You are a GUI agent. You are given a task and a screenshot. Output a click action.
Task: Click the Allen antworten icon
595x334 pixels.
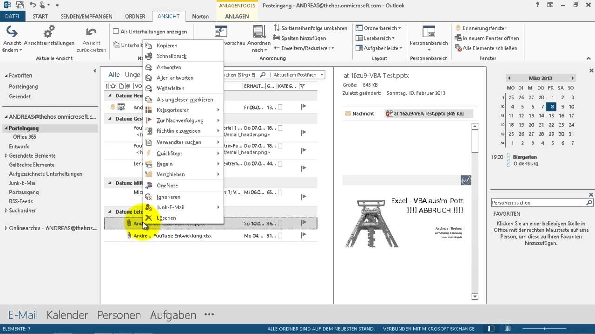pos(149,78)
